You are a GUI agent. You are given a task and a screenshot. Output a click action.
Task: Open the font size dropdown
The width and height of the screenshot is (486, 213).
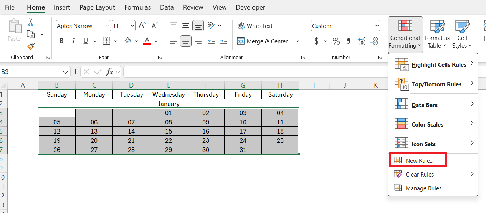coord(132,26)
